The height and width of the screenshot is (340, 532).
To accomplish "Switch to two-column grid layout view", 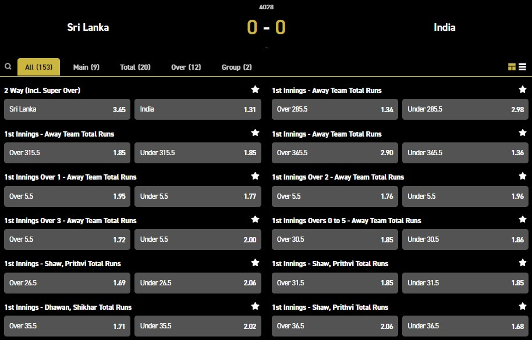I will point(512,67).
